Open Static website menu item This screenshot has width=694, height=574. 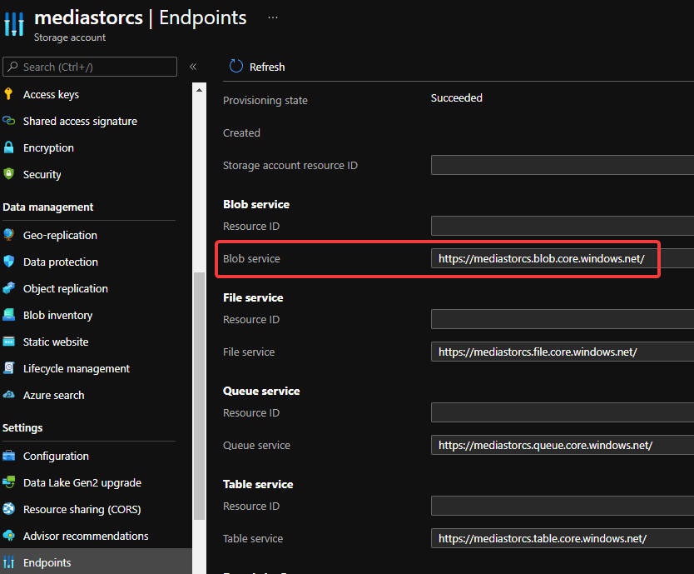coord(56,342)
